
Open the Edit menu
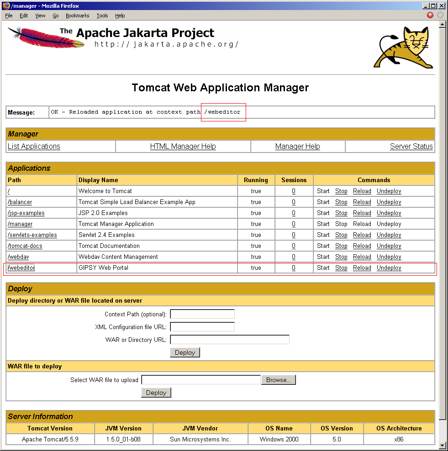point(24,16)
